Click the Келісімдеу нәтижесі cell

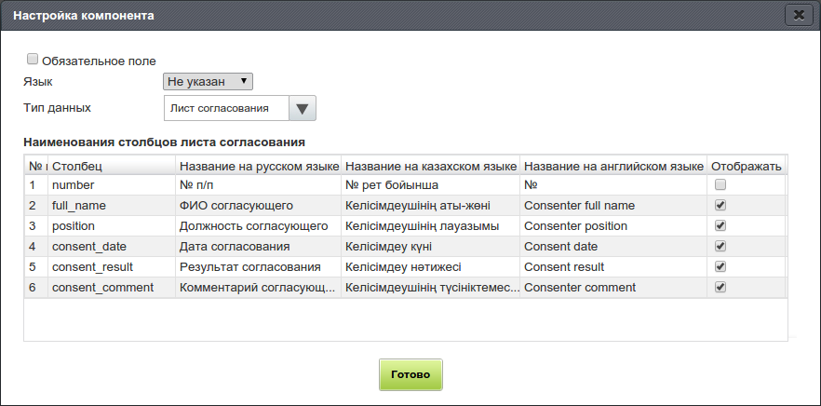[430, 266]
